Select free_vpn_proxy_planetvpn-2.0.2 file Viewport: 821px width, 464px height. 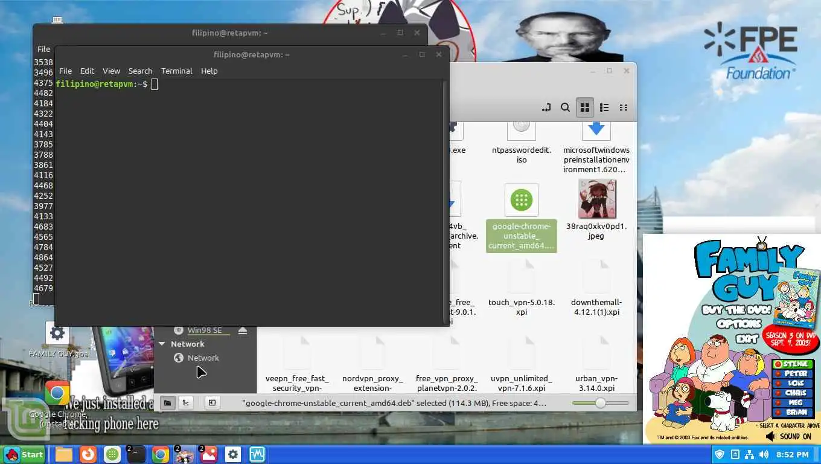tap(447, 364)
